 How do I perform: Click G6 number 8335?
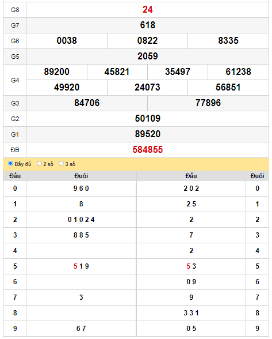228,40
